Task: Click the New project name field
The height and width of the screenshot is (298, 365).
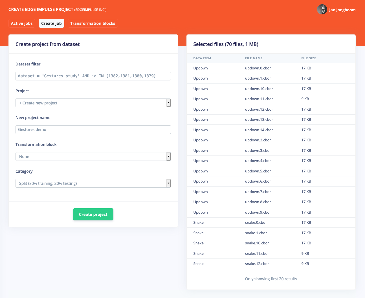Action: pyautogui.click(x=93, y=130)
